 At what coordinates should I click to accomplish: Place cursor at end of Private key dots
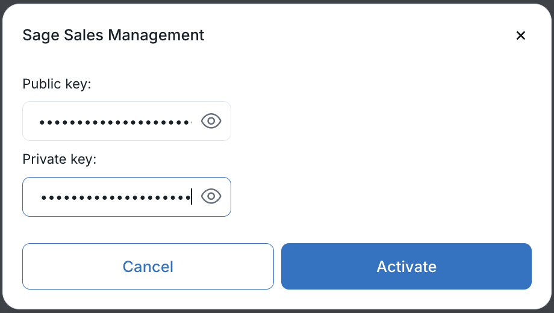pos(191,197)
